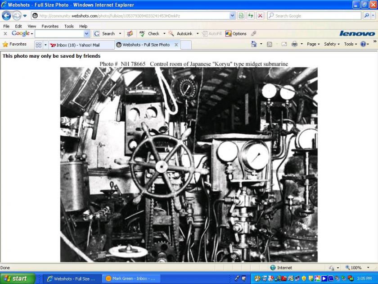Click the Home icon in command bar
The height and width of the screenshot is (284, 378).
[254, 44]
